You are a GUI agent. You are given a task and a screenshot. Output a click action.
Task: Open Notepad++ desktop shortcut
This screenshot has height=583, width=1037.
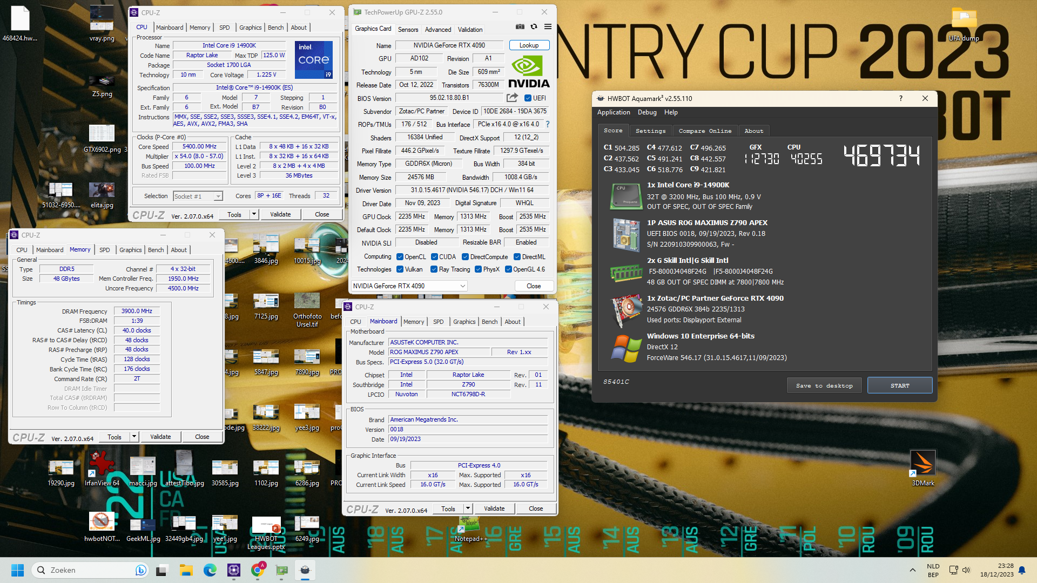point(471,529)
